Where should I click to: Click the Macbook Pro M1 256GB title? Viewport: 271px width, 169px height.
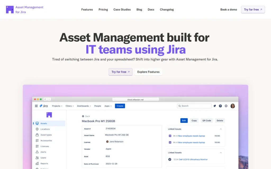coord(98,121)
